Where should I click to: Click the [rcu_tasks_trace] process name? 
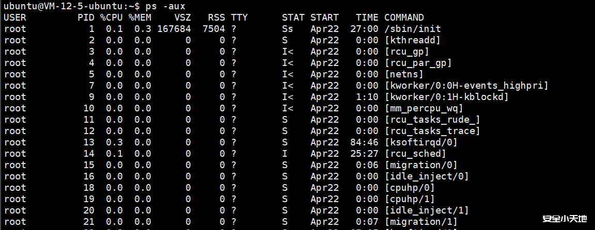point(433,131)
